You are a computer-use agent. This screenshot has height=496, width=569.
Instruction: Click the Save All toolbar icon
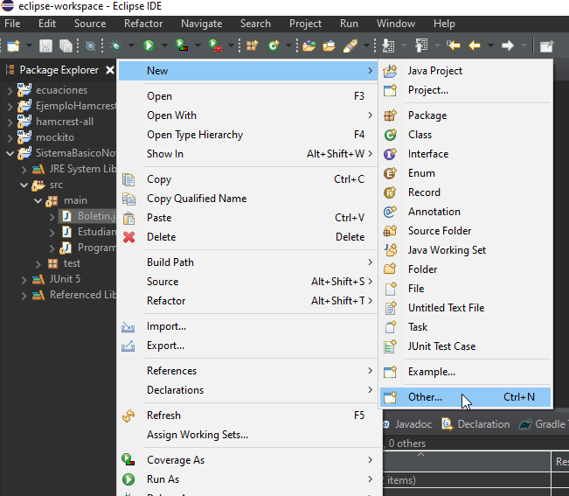[x=66, y=45]
